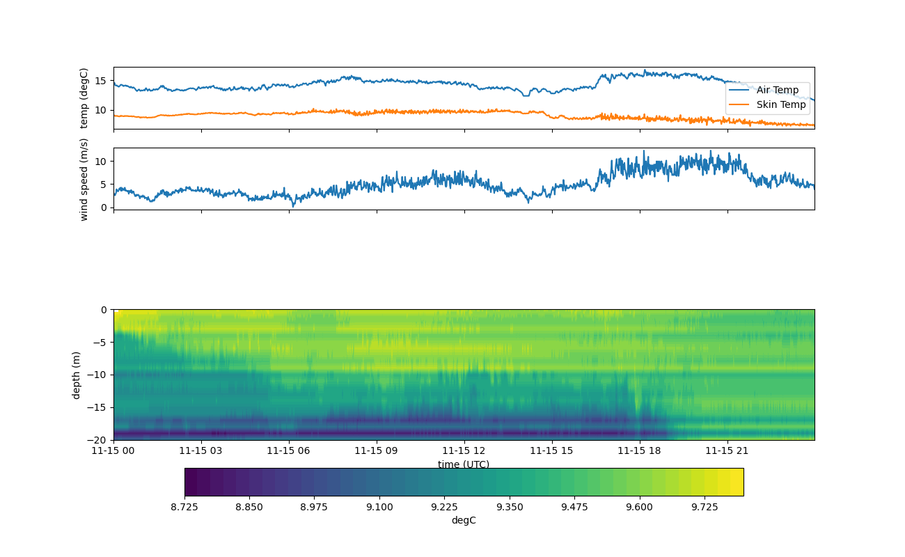Click the "temp (degC)" y-axis label
The width and height of the screenshot is (905, 557).
click(x=84, y=98)
